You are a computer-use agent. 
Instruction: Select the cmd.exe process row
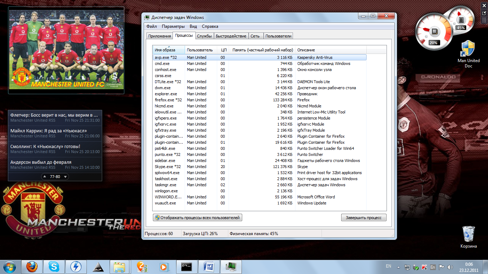pyautogui.click(x=260, y=64)
